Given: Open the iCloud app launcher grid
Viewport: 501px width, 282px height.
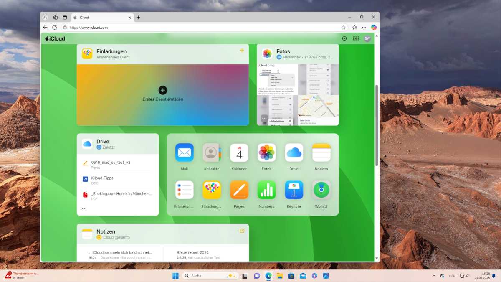Looking at the screenshot, I should coord(356,38).
